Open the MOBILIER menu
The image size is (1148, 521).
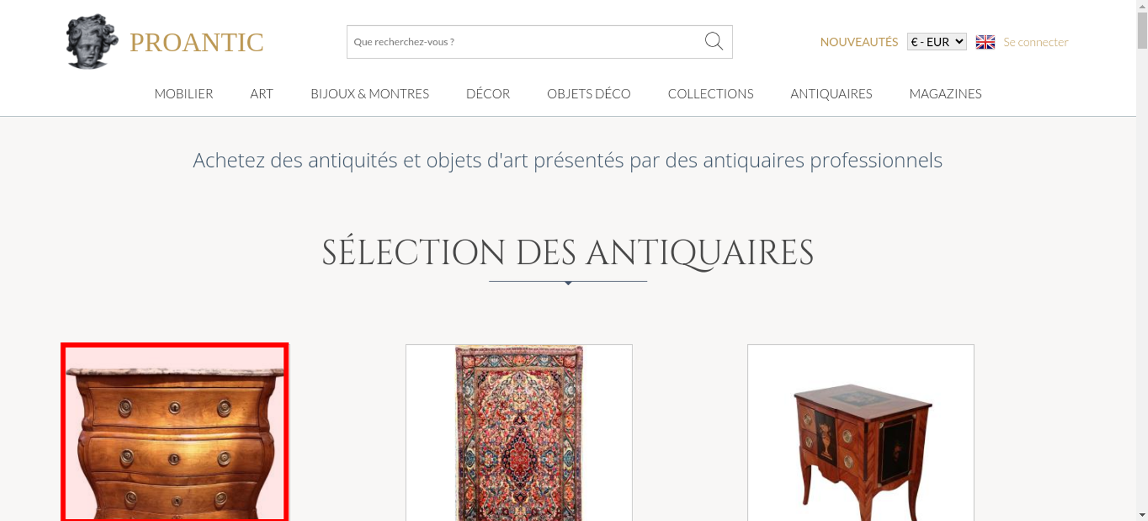[184, 94]
